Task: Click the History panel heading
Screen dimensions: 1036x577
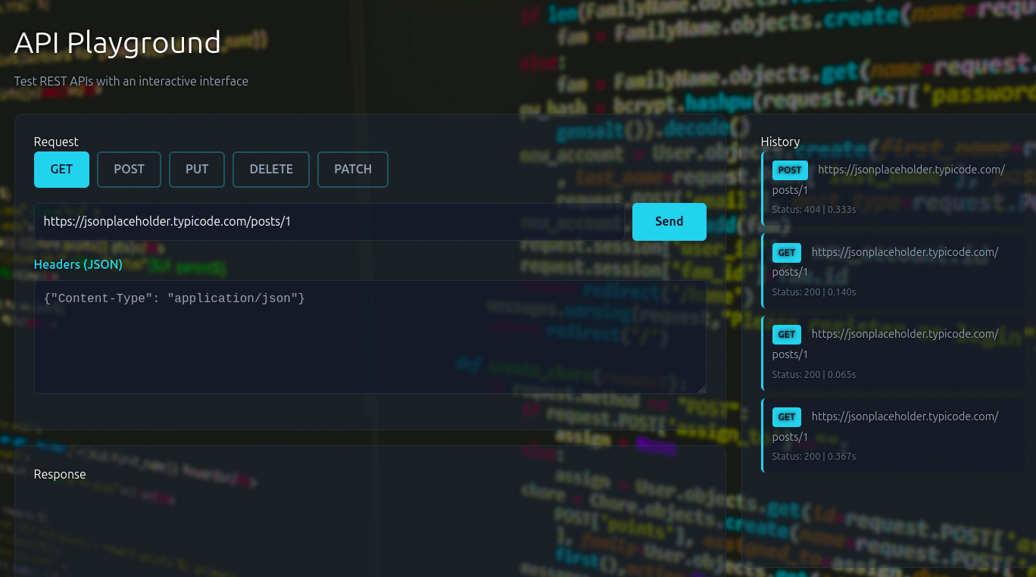Action: [780, 141]
